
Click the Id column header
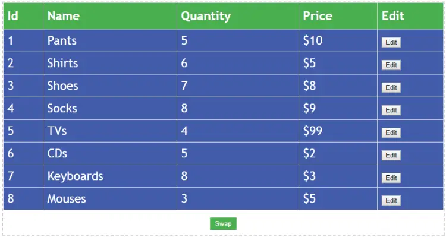pyautogui.click(x=23, y=16)
